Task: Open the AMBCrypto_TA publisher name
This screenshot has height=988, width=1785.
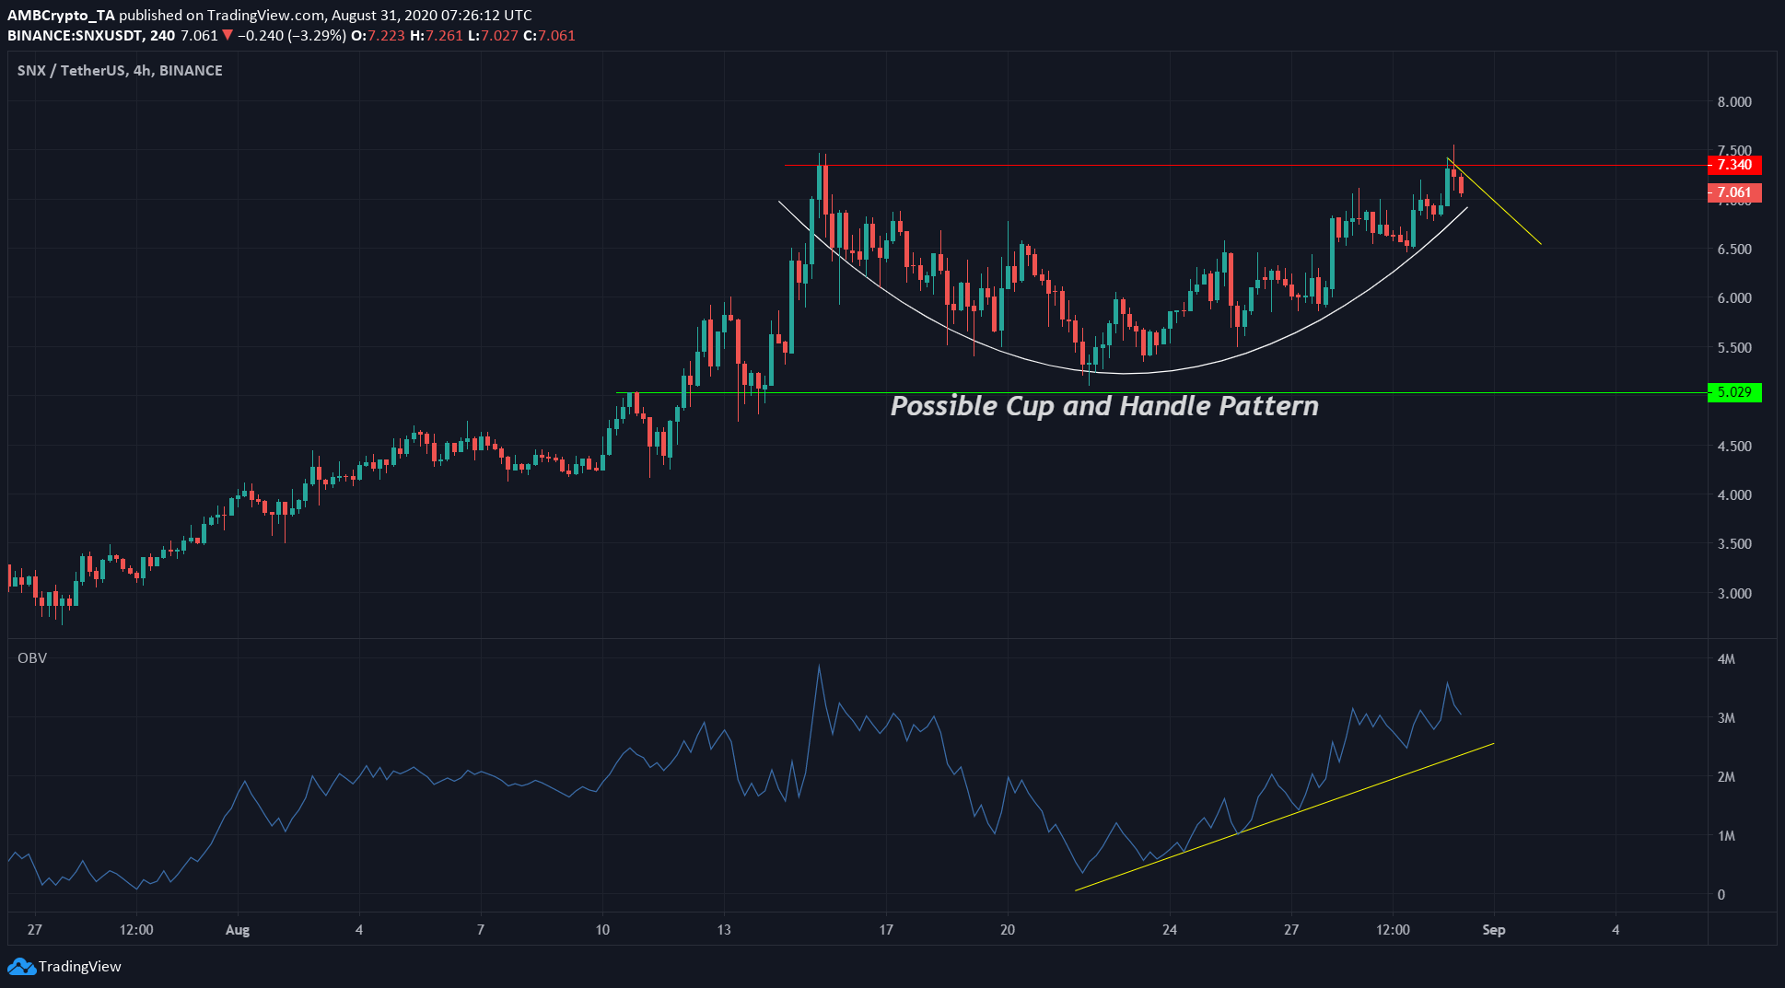Action: [x=61, y=15]
